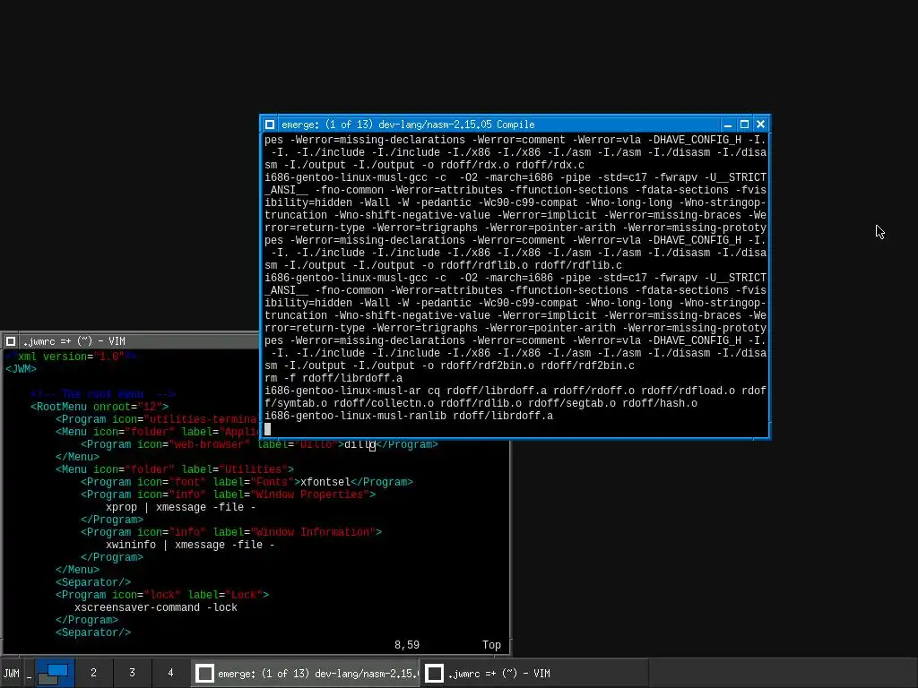Click the 'i686-gentoo-linux-musl-ranlib rdoff/librdoff.a' line
The width and height of the screenshot is (918, 688).
[x=409, y=416]
